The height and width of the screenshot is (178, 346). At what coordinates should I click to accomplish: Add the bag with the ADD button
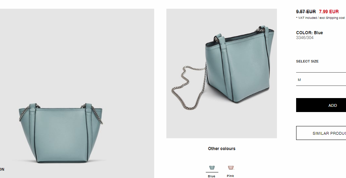pos(321,105)
